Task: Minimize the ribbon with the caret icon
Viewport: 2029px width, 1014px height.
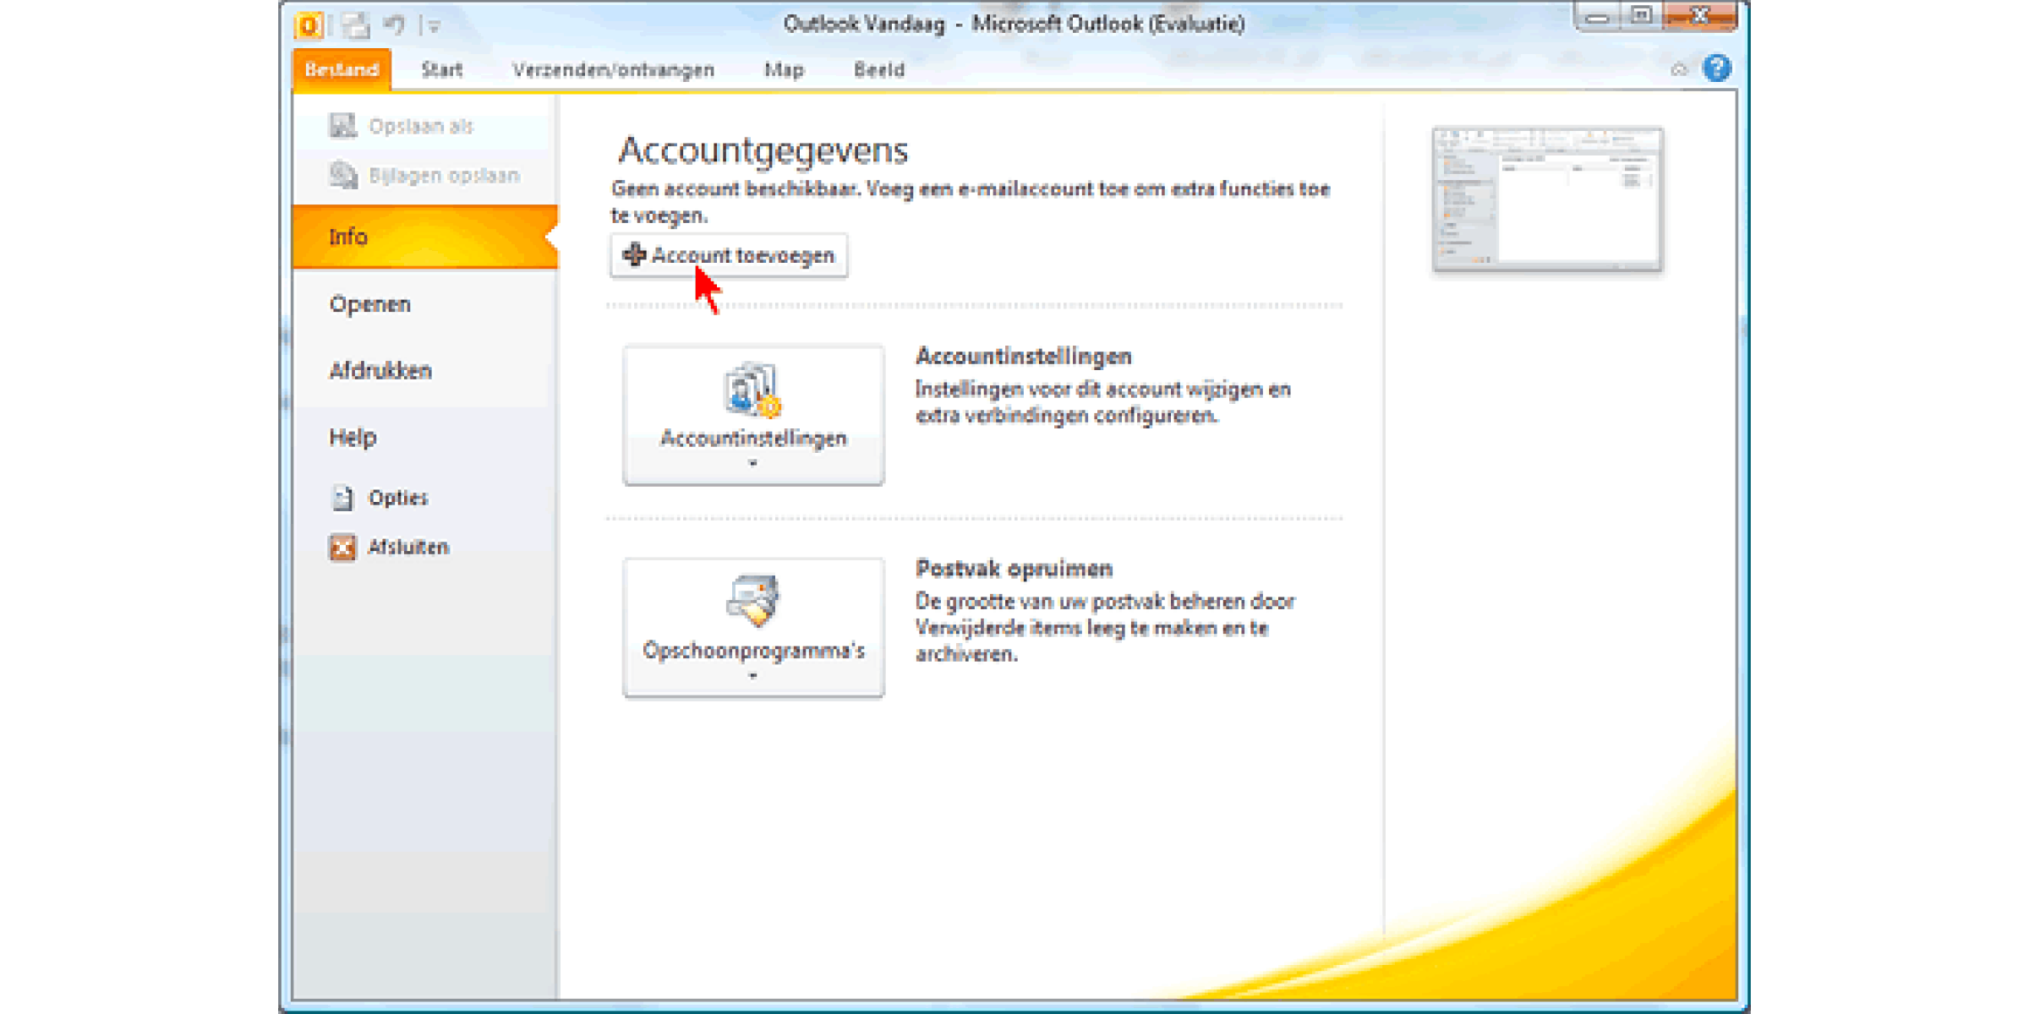Action: pos(1679,69)
